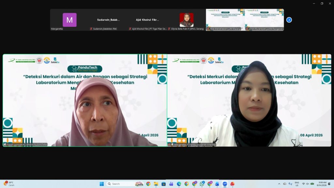Open the weather widget showing 26°C
The height and width of the screenshot is (188, 334).
pyautogui.click(x=9, y=184)
